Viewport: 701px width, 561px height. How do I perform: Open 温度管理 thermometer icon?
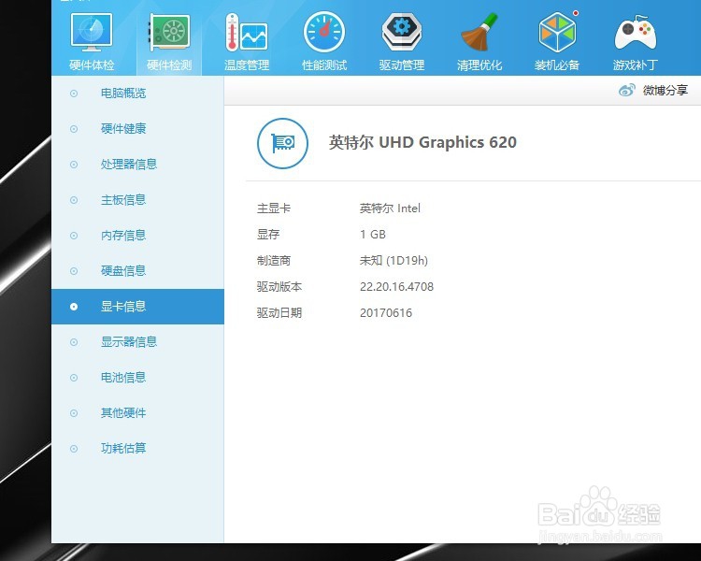(247, 32)
